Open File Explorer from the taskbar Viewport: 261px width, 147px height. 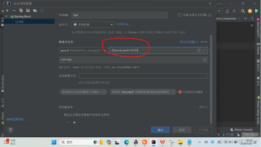[x=180, y=142]
